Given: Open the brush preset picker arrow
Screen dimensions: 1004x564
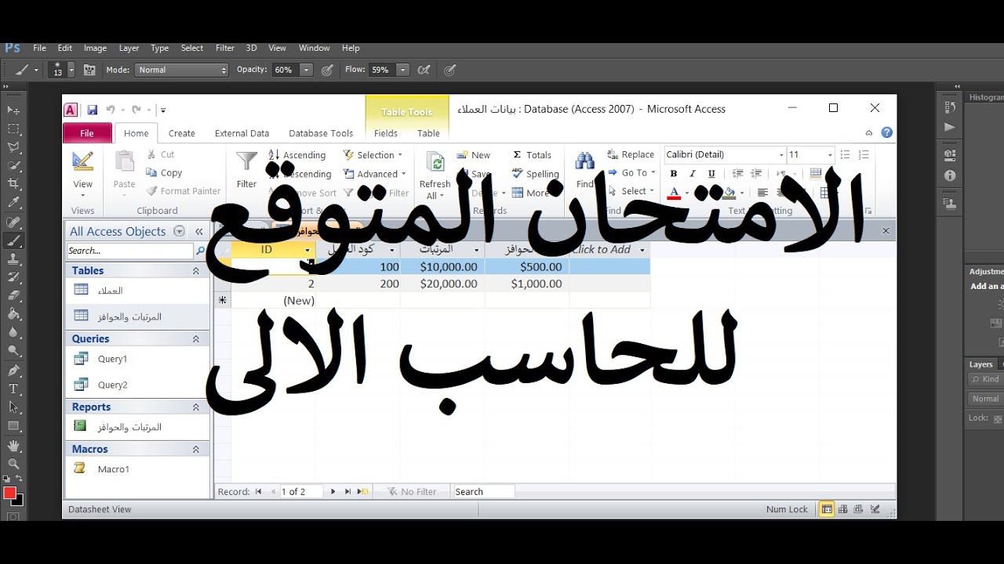Looking at the screenshot, I should pyautogui.click(x=71, y=70).
